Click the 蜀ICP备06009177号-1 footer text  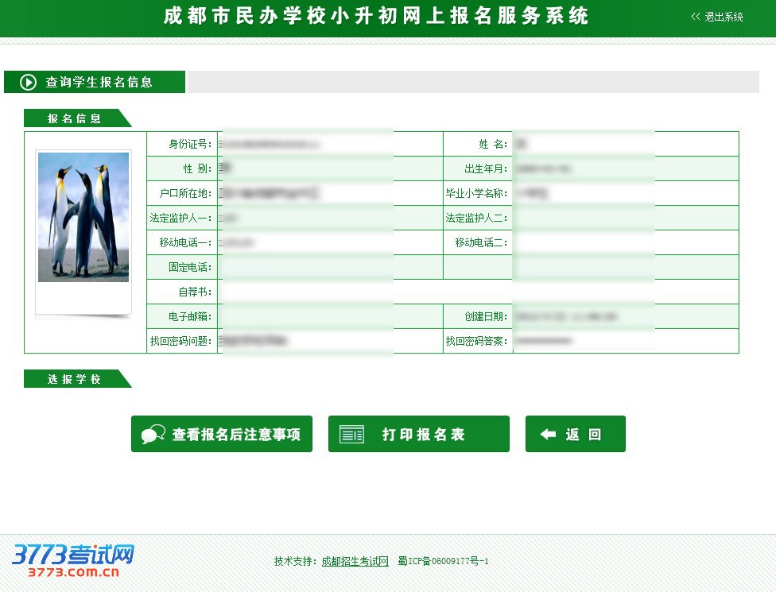[443, 561]
